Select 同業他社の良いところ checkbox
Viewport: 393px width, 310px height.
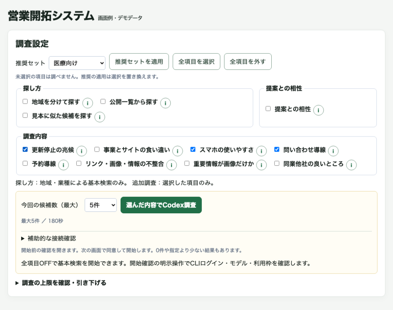pos(277,164)
